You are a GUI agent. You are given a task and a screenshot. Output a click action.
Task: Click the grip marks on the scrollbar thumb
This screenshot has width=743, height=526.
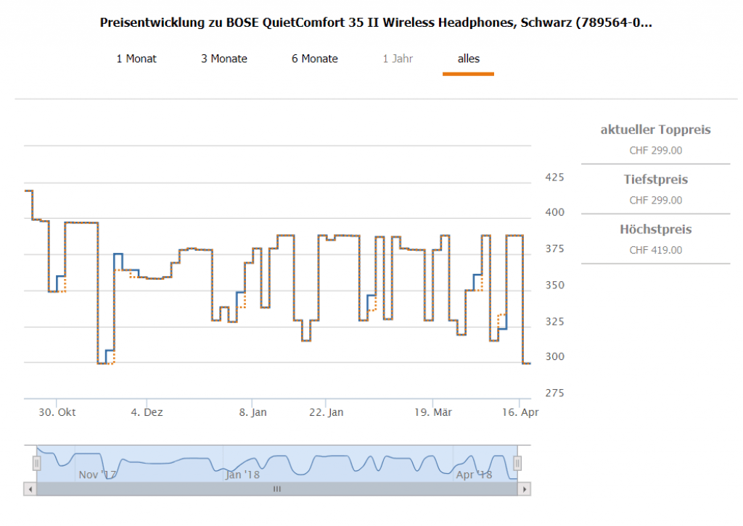276,489
